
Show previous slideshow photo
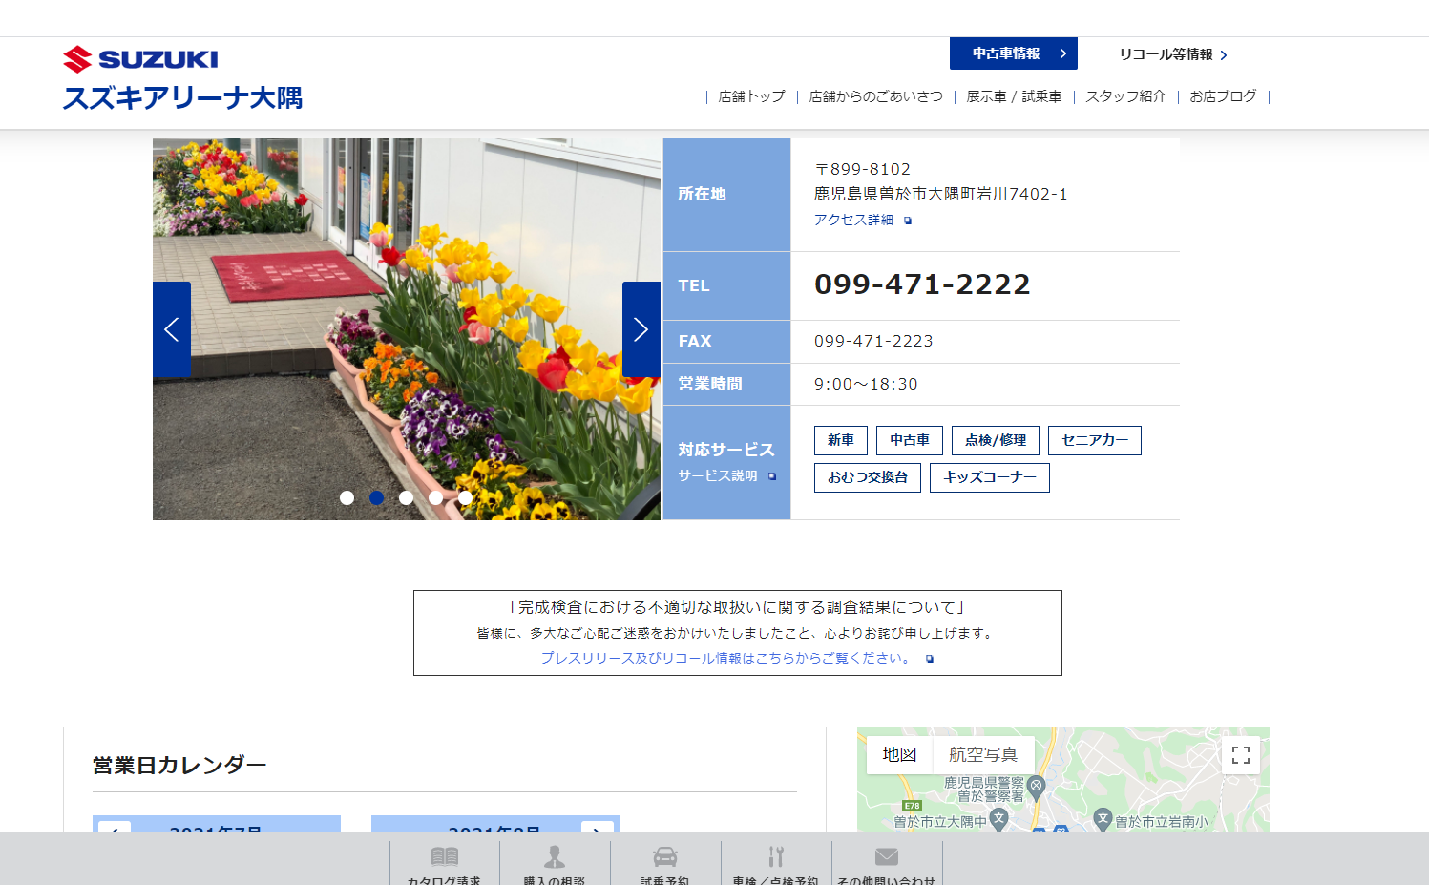coord(172,330)
